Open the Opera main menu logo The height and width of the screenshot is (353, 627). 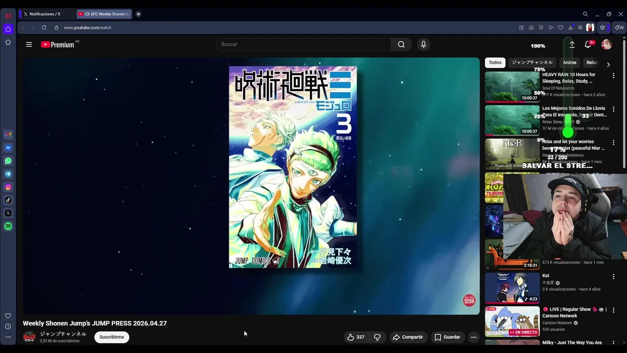point(8,16)
